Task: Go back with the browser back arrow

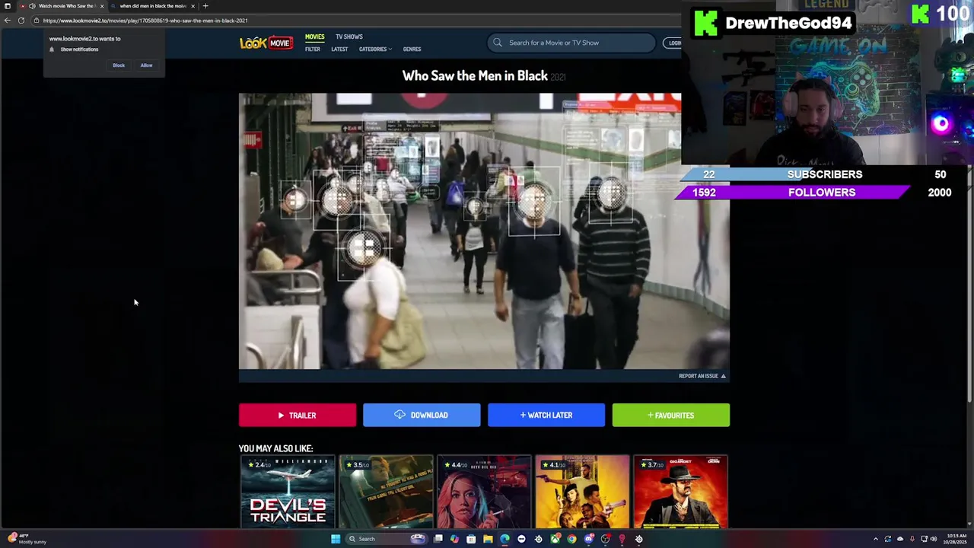Action: coord(8,21)
